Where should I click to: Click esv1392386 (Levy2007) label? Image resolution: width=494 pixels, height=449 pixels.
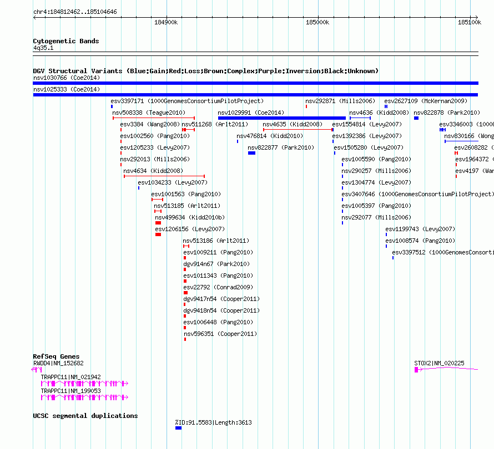[367, 136]
